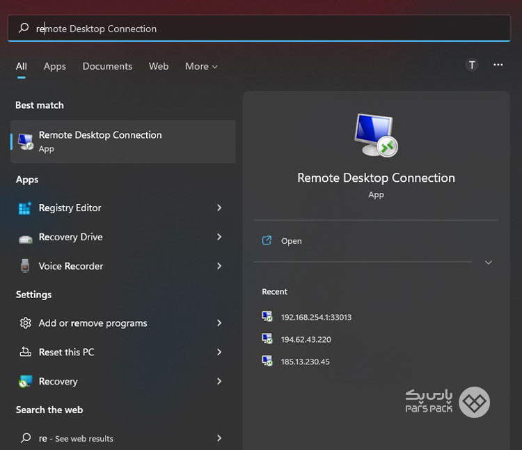
Task: Click the Open launch icon
Action: click(x=267, y=240)
